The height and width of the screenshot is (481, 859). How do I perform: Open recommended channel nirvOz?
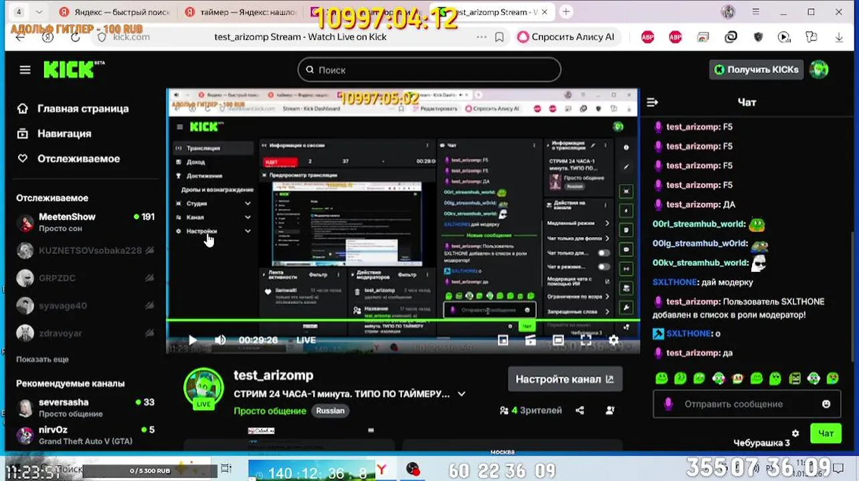[x=85, y=436]
